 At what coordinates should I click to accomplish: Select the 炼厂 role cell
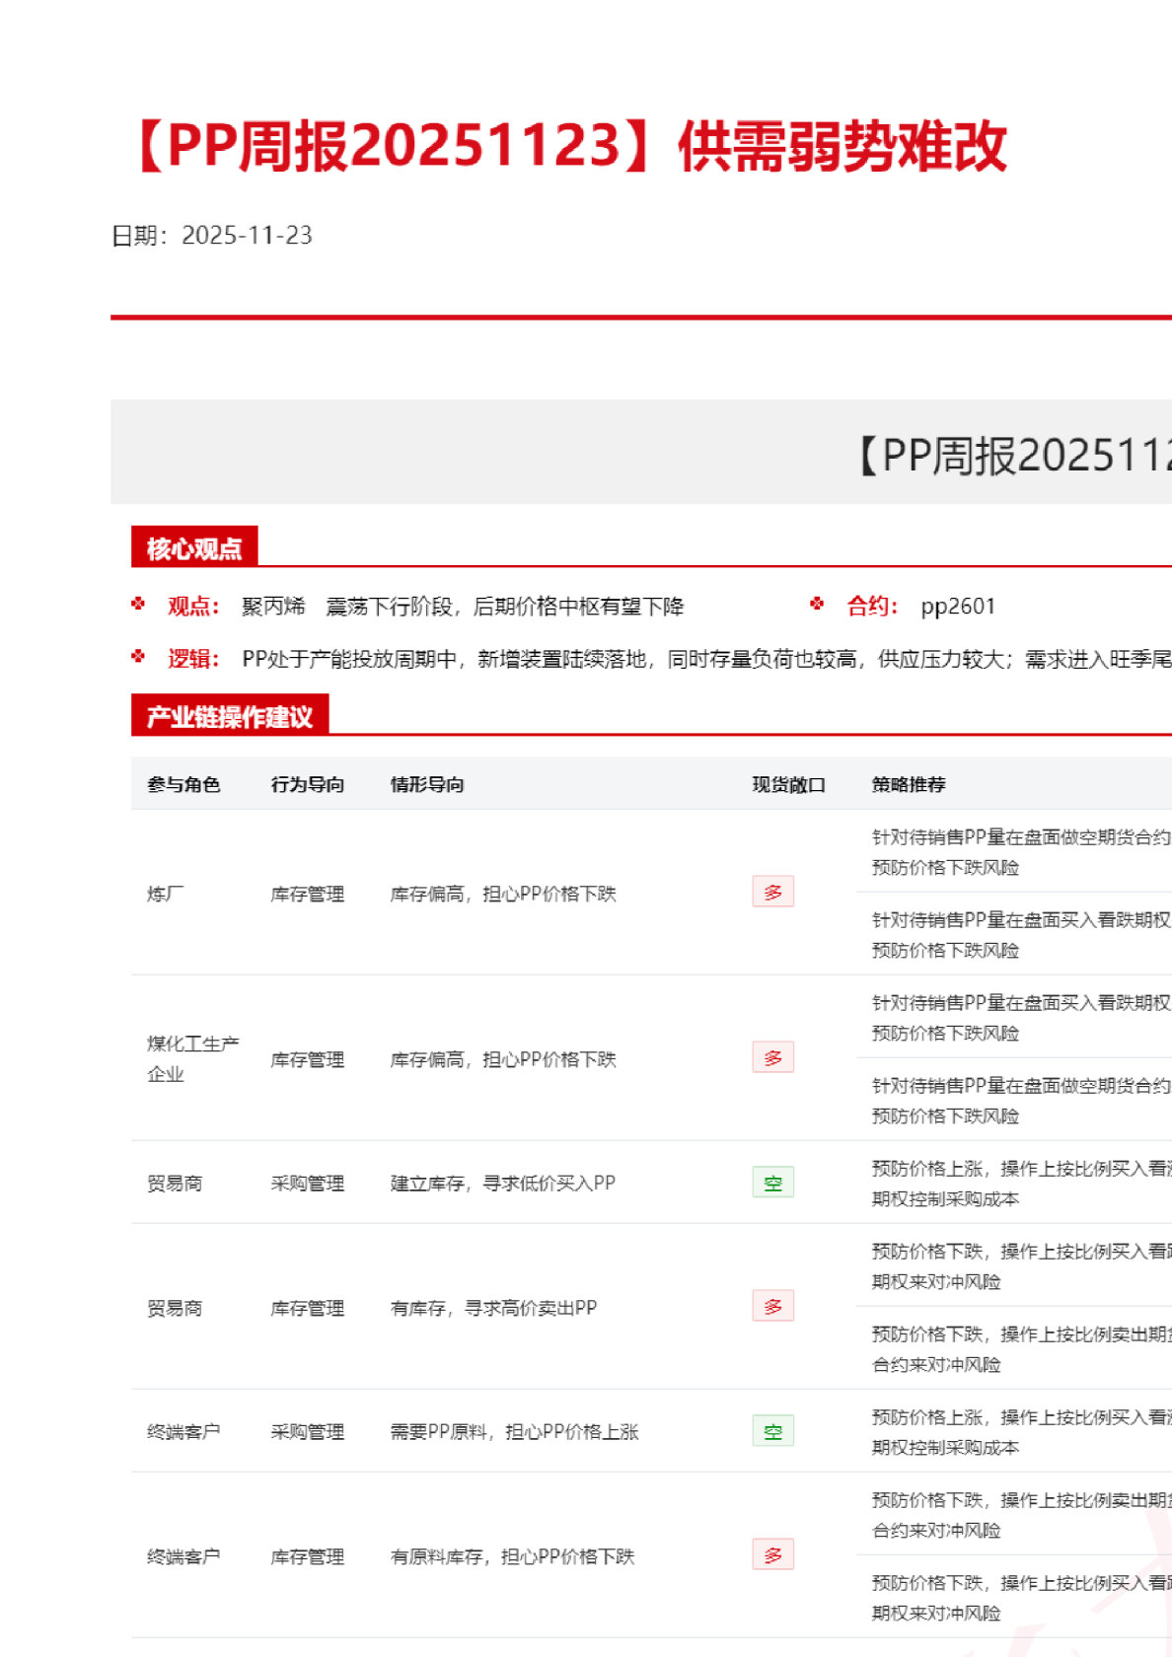(166, 894)
